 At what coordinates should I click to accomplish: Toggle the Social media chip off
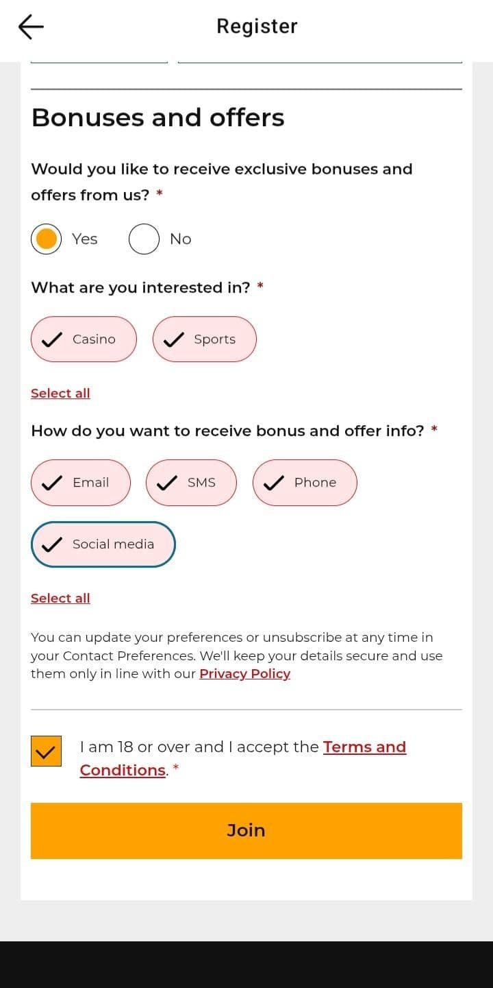click(x=103, y=544)
